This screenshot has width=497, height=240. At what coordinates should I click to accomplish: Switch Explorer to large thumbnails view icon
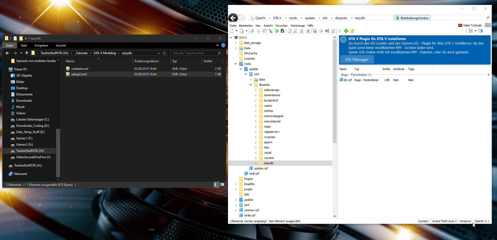click(x=222, y=185)
